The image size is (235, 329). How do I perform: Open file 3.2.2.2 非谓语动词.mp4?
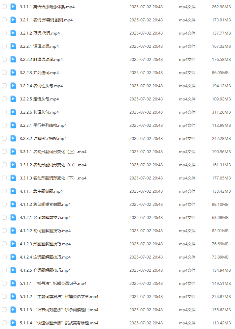[41, 60]
